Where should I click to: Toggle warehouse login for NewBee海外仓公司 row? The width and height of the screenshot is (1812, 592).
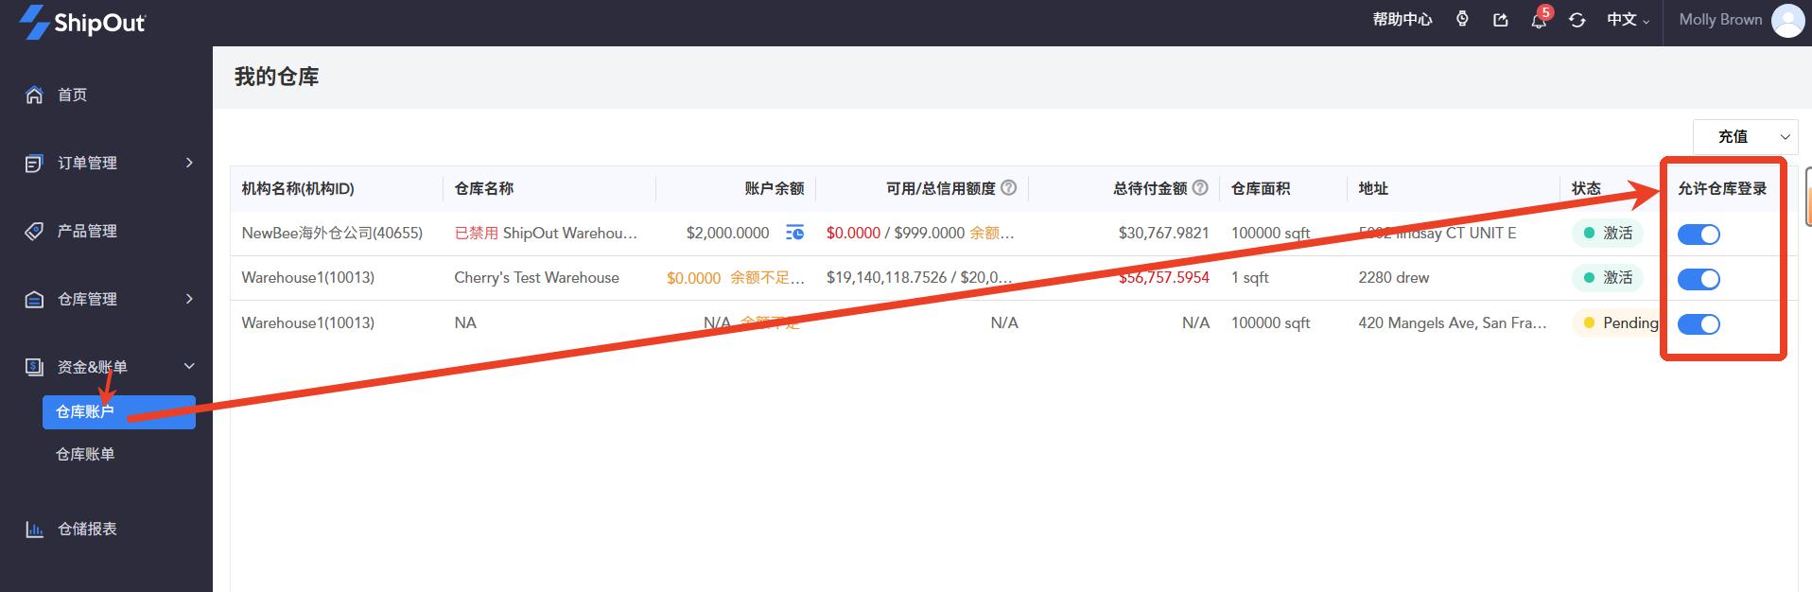point(1699,235)
